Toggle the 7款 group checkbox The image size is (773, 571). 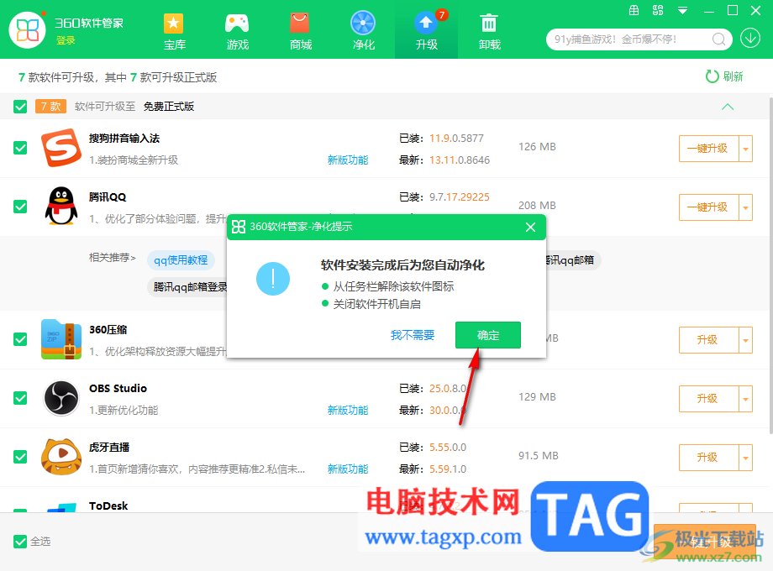click(20, 107)
